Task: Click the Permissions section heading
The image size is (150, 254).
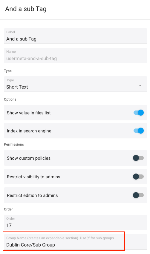Action: (x=14, y=144)
